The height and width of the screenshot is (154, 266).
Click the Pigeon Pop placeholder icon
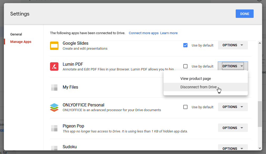point(54,128)
